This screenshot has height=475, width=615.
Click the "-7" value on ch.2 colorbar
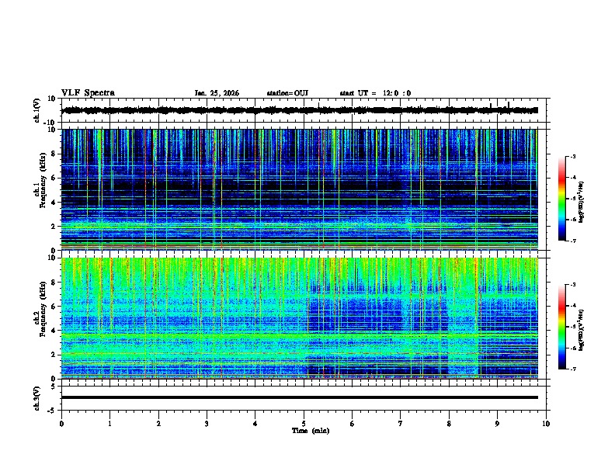[x=572, y=369]
